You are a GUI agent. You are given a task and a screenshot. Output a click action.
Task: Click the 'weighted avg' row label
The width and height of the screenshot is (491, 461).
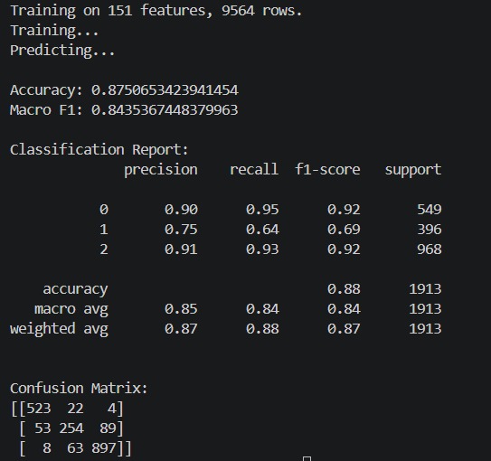pos(59,329)
